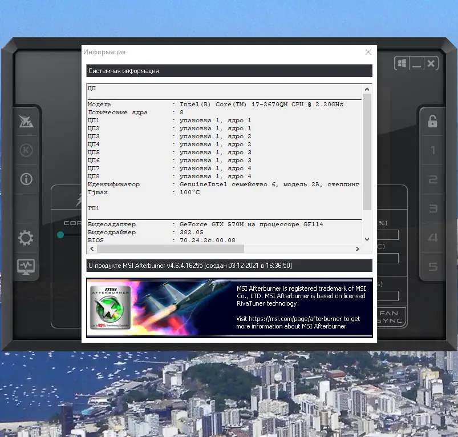Close the Информация dialog
The image size is (458, 437).
[x=368, y=52]
